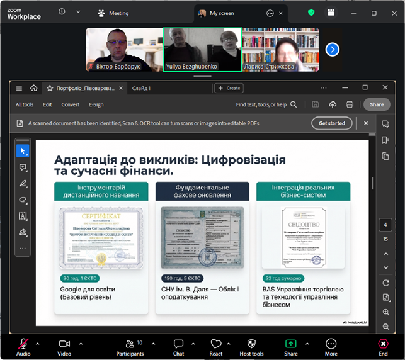Expand Participants options caret
Image resolution: width=405 pixels, height=360 pixels.
[154, 344]
